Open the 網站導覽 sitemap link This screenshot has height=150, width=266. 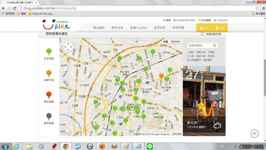204,20
